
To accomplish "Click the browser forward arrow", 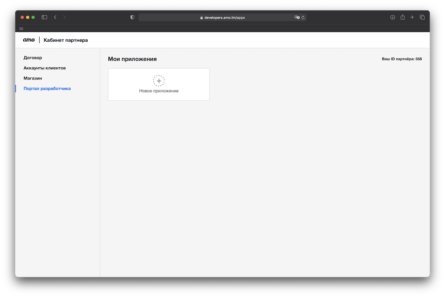I will 65,17.
